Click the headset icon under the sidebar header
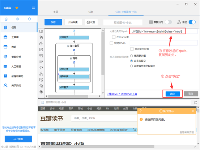 tap(29, 19)
